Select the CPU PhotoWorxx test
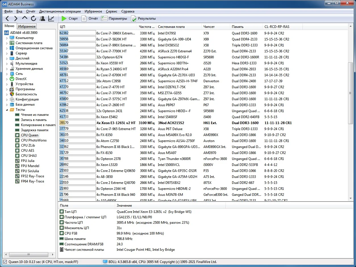This screenshot has width=356, height=267. point(34,140)
